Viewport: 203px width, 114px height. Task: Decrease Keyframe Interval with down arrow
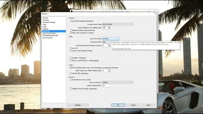109,46
